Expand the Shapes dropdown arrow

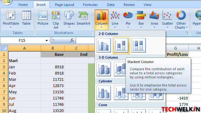click(x=69, y=27)
